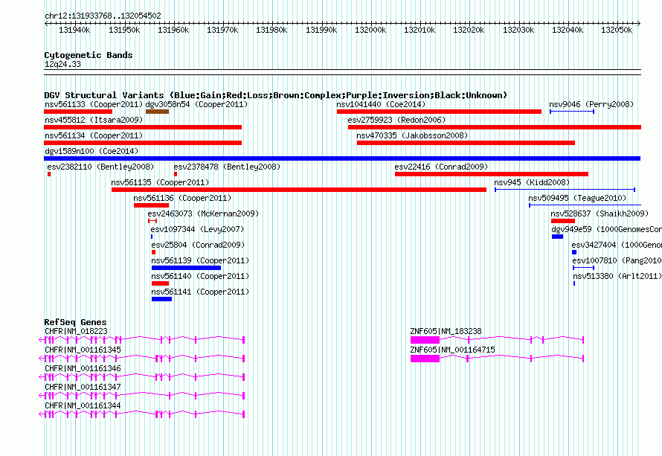This screenshot has height=456, width=662.
Task: Click the 12q24.33 cytoband label
Action: pyautogui.click(x=62, y=64)
